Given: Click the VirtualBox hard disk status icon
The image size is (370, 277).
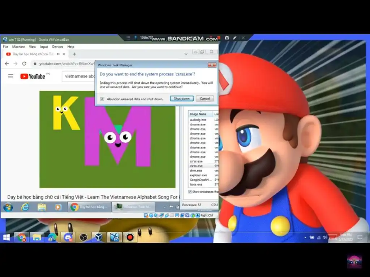Looking at the screenshot, I should pos(146,215).
